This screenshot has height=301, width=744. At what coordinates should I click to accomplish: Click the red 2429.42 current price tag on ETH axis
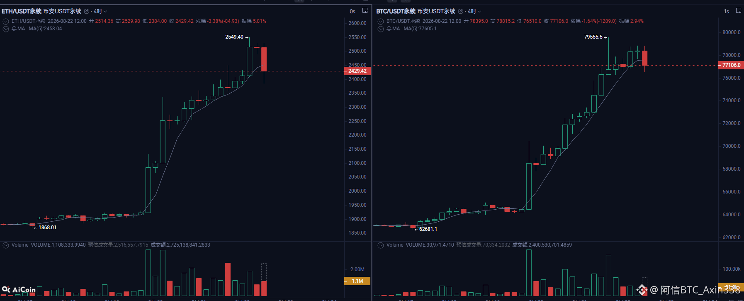[357, 71]
